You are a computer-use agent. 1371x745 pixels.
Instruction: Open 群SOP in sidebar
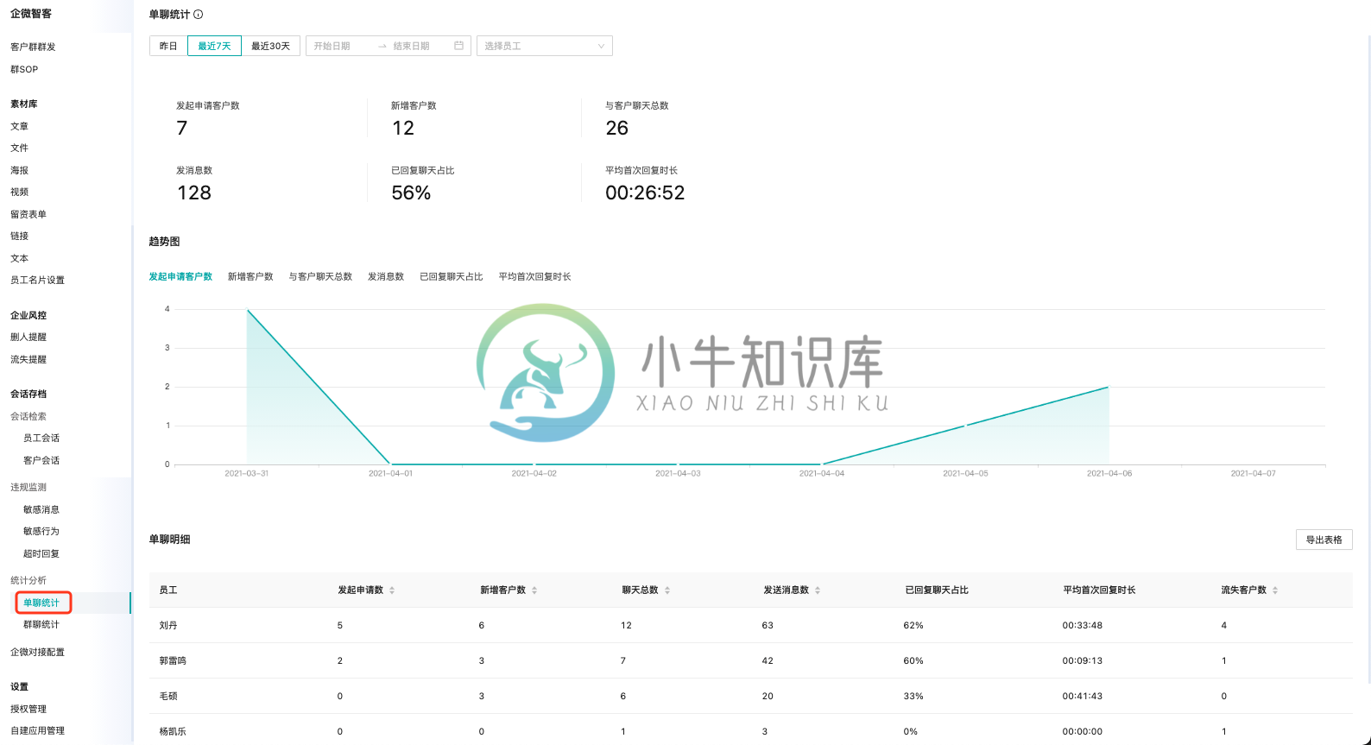24,69
